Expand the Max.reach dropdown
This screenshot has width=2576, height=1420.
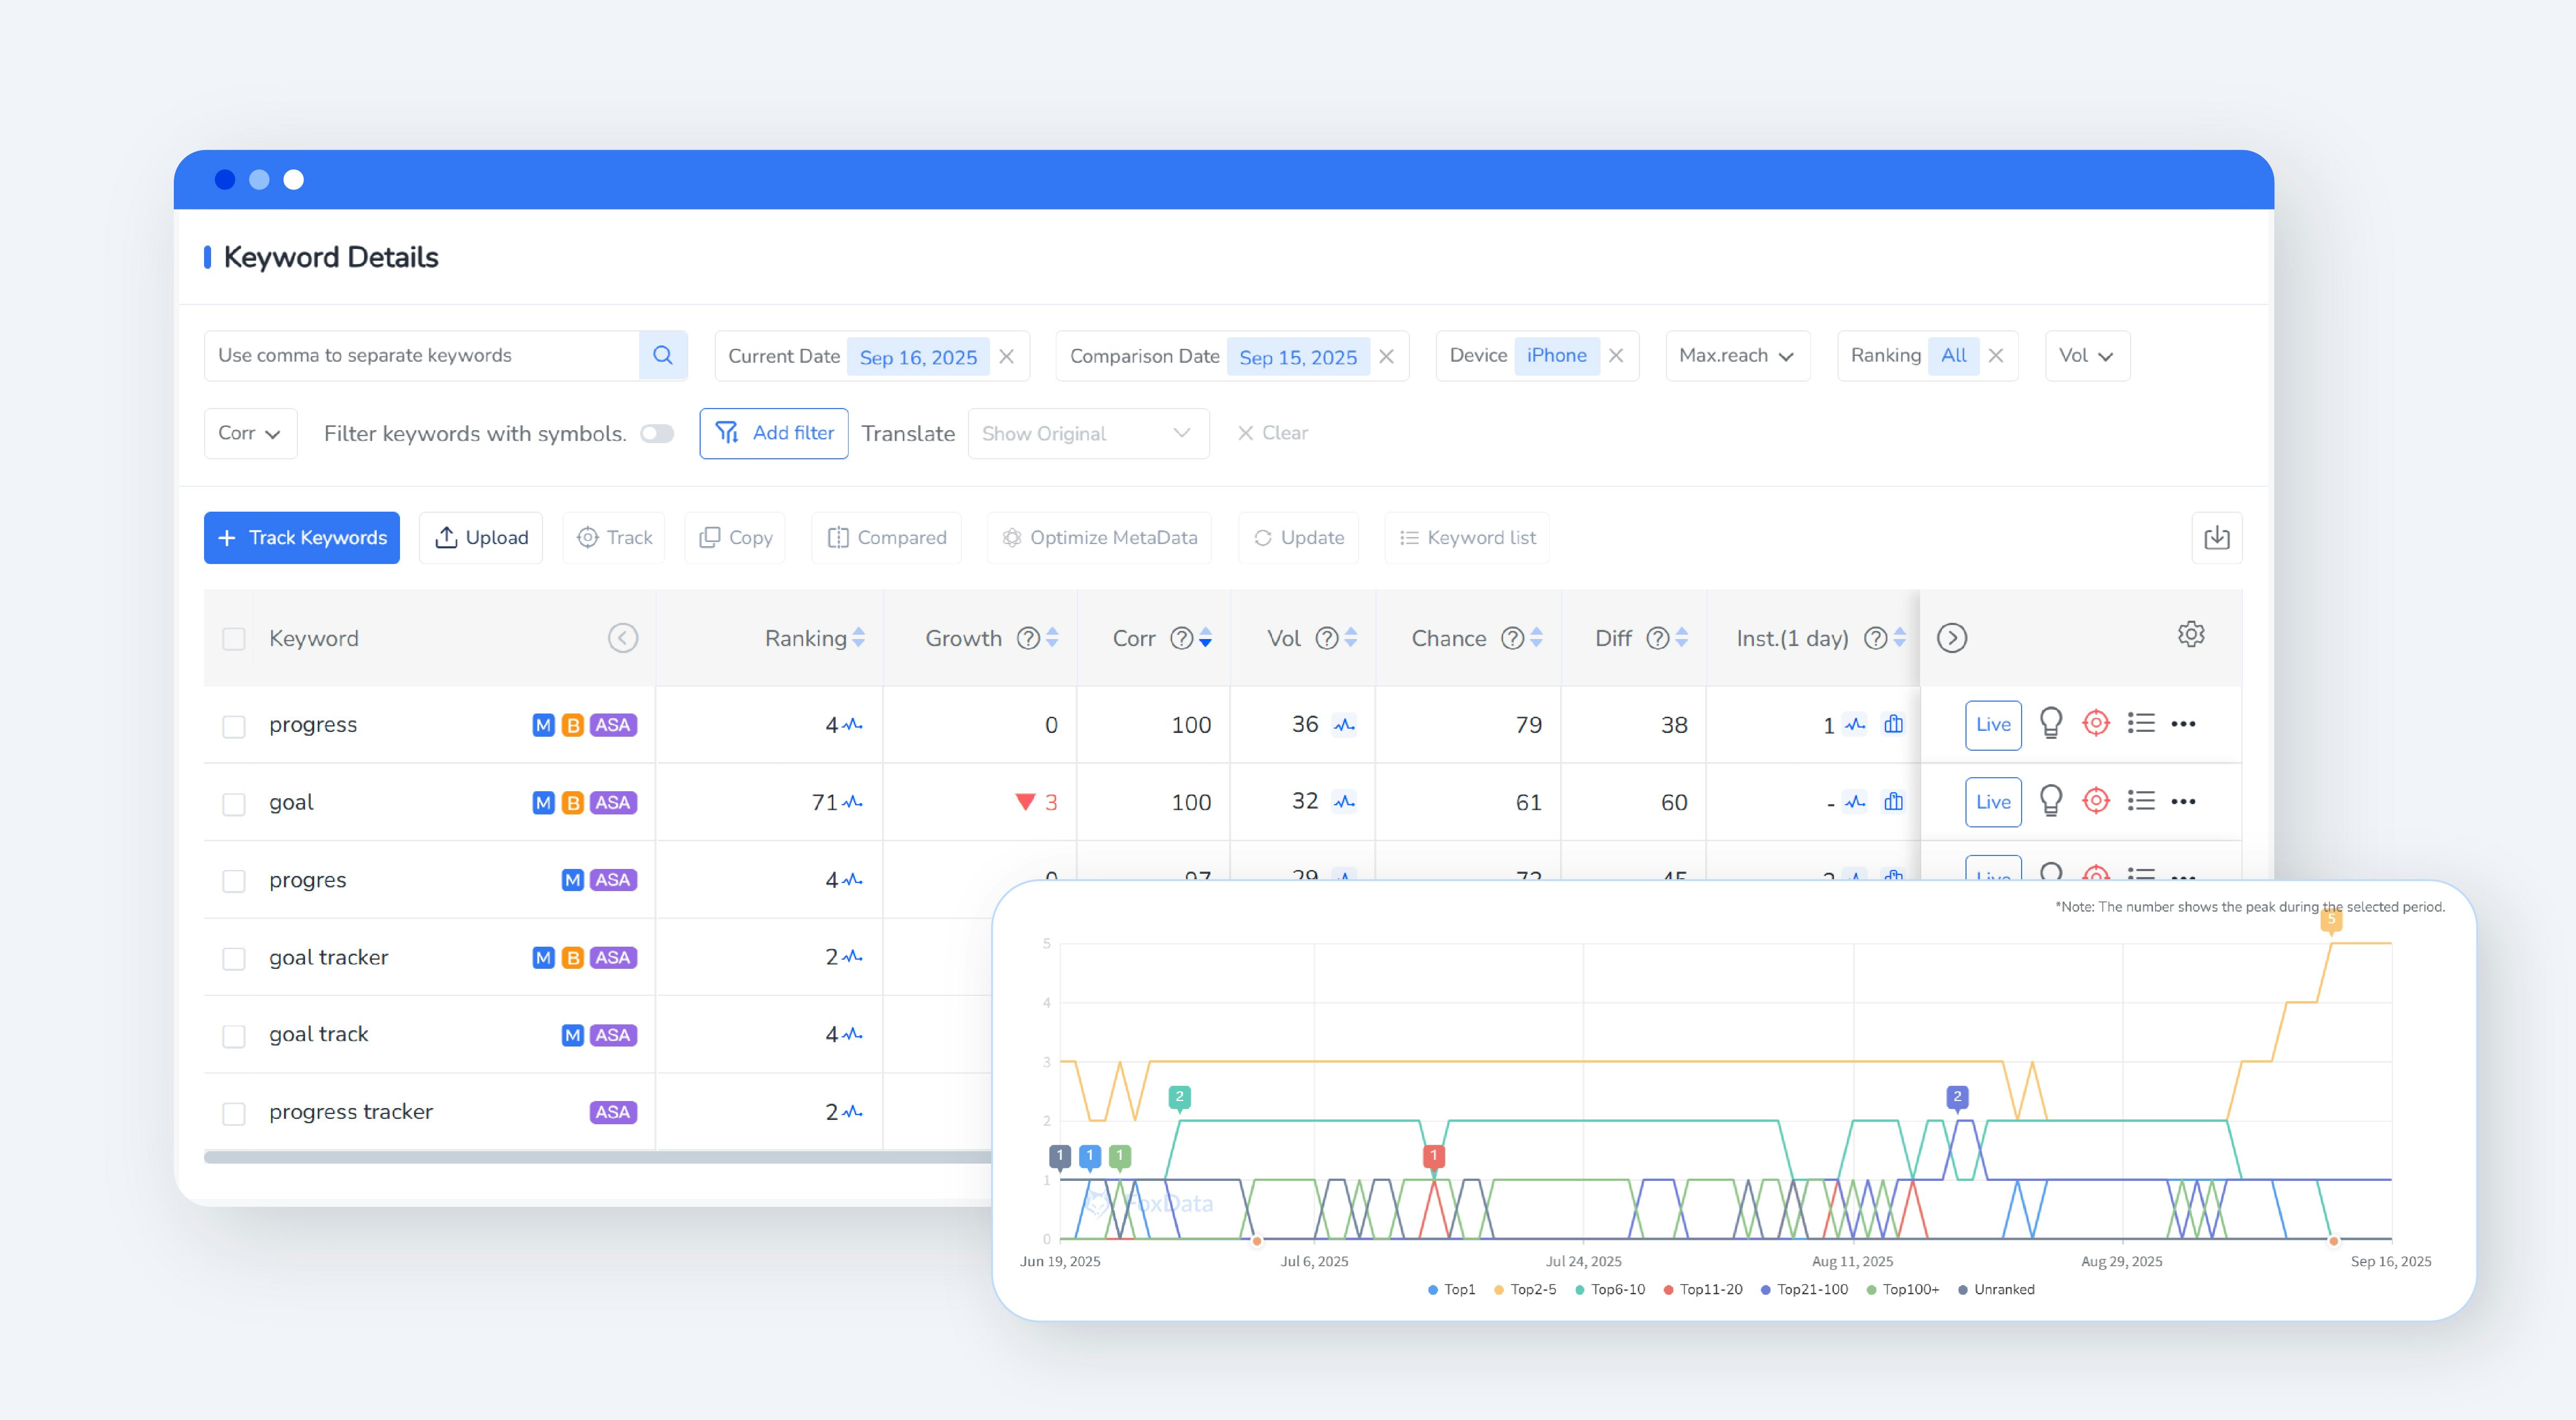click(x=1737, y=355)
